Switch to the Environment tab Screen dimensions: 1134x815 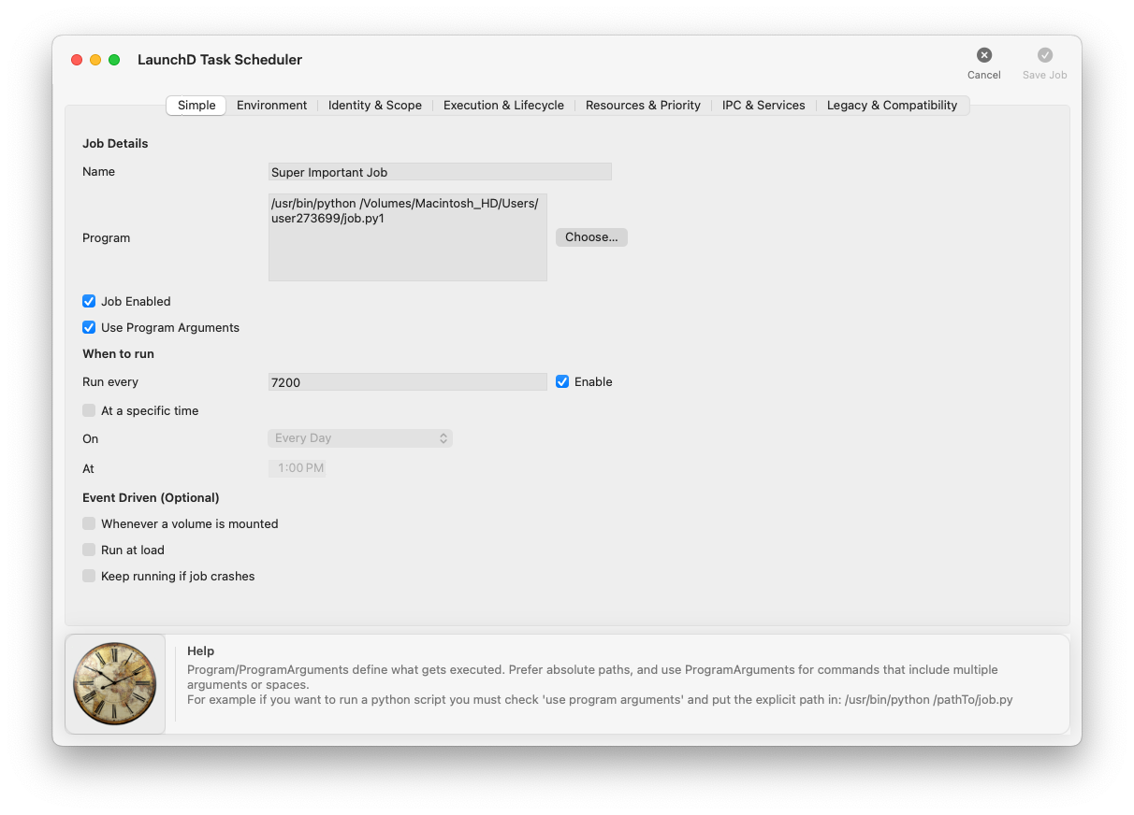click(x=271, y=105)
